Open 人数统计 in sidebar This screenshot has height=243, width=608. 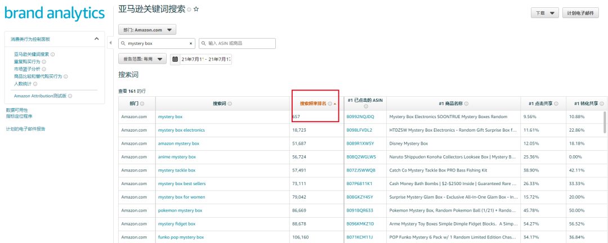pyautogui.click(x=23, y=84)
